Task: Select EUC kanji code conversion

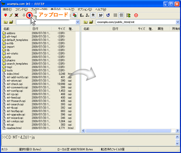Action: tap(82, 15)
